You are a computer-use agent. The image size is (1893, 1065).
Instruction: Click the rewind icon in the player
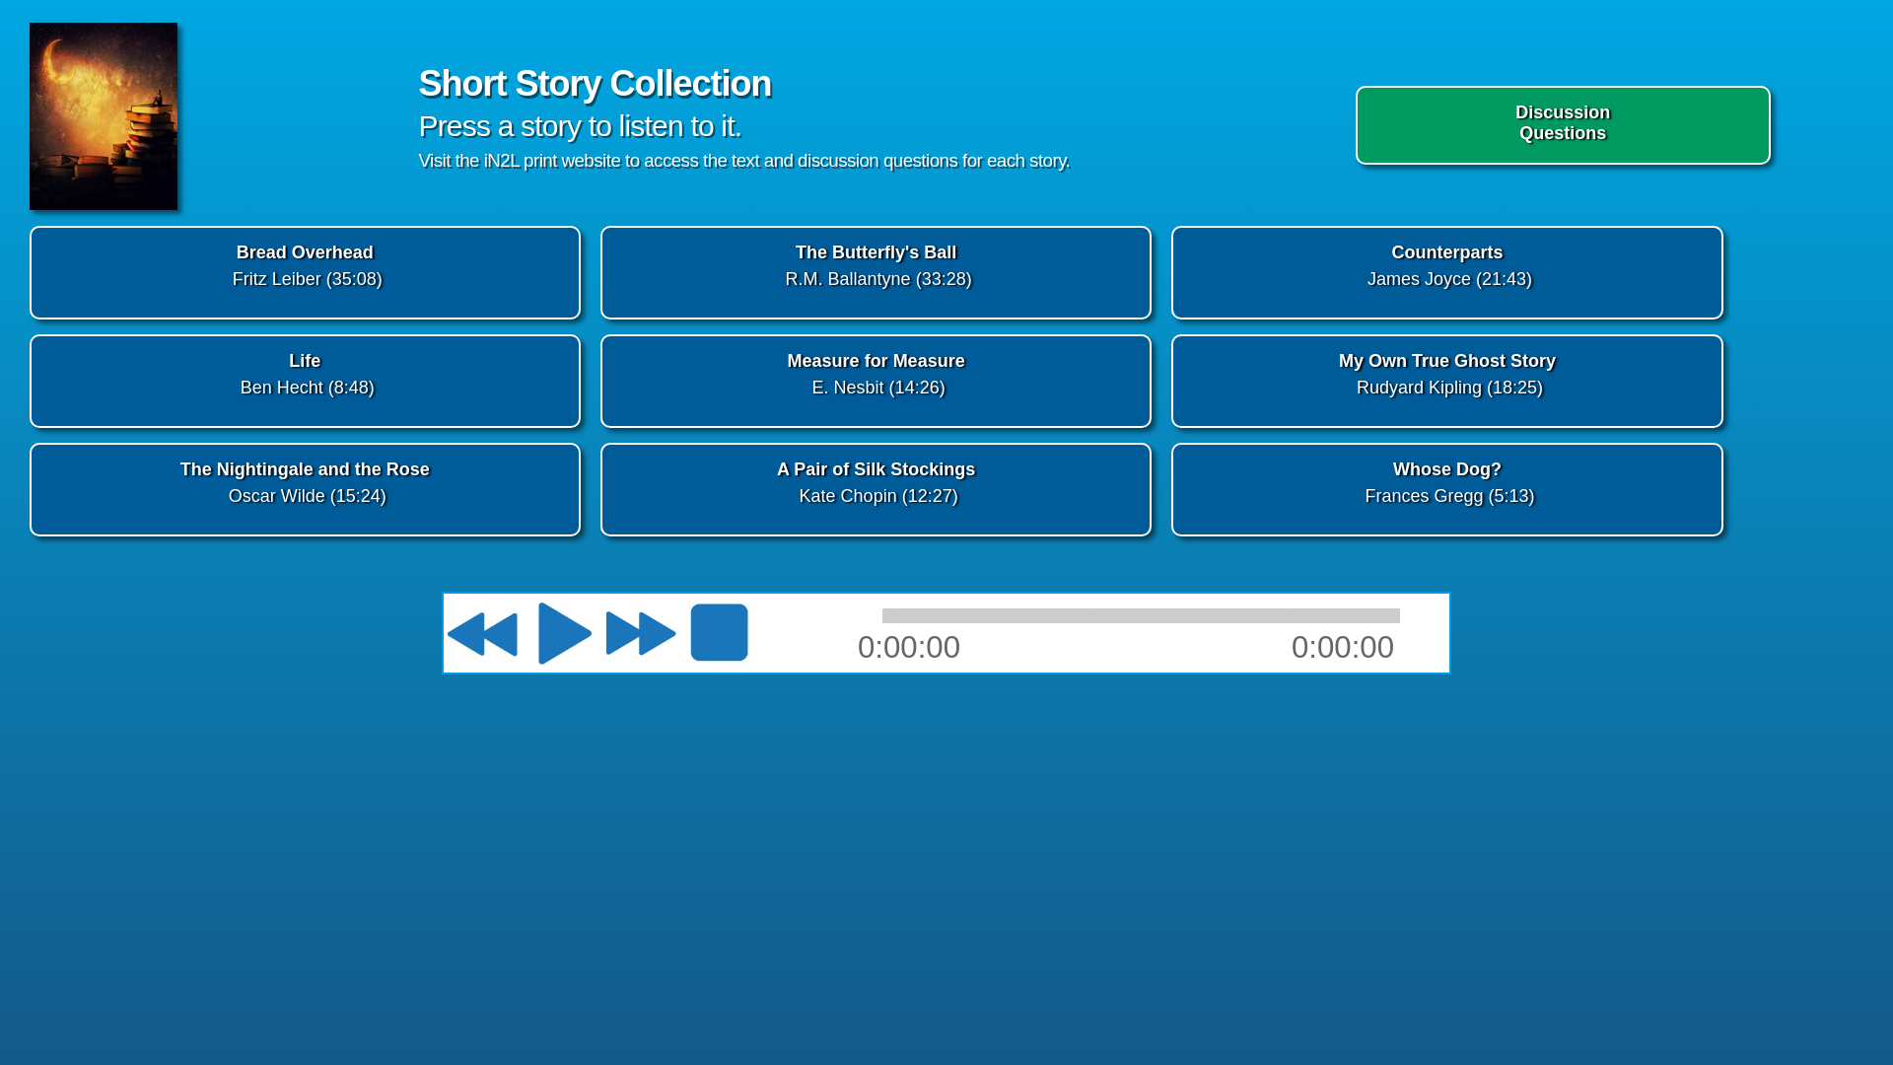point(482,634)
